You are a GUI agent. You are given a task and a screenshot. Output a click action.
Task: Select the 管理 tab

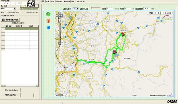coord(47,1)
